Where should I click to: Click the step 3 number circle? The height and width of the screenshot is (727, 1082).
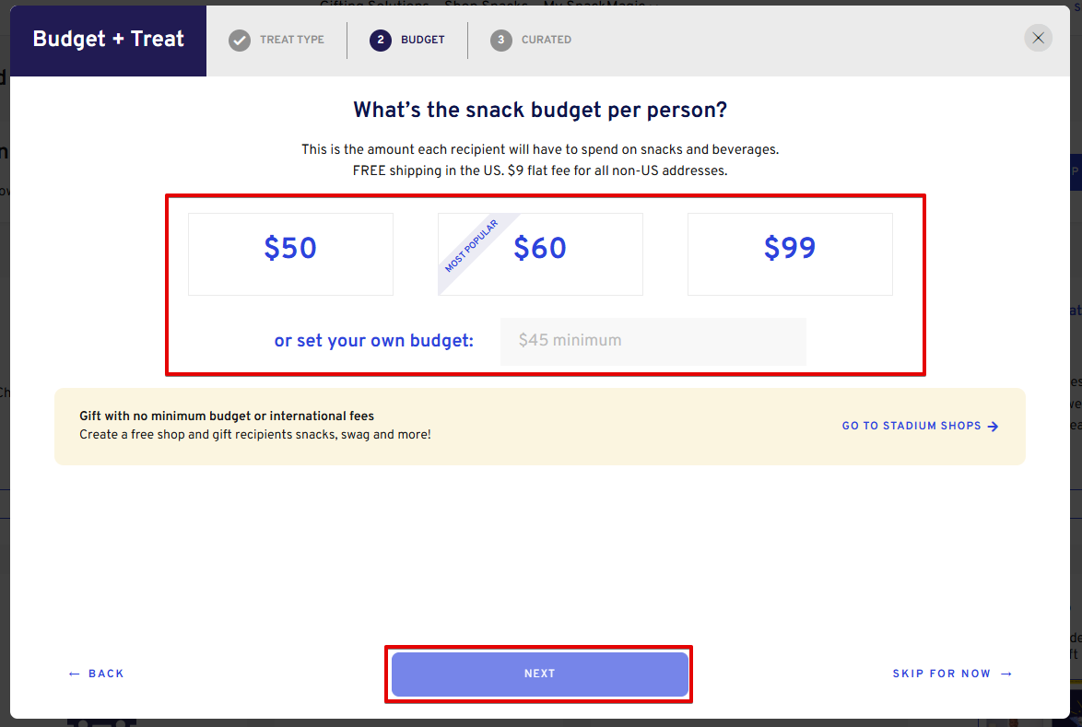(x=501, y=40)
